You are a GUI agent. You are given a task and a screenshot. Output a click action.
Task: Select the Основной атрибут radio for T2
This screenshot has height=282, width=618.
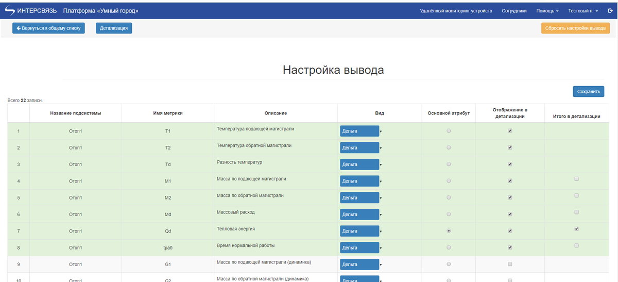tap(449, 147)
